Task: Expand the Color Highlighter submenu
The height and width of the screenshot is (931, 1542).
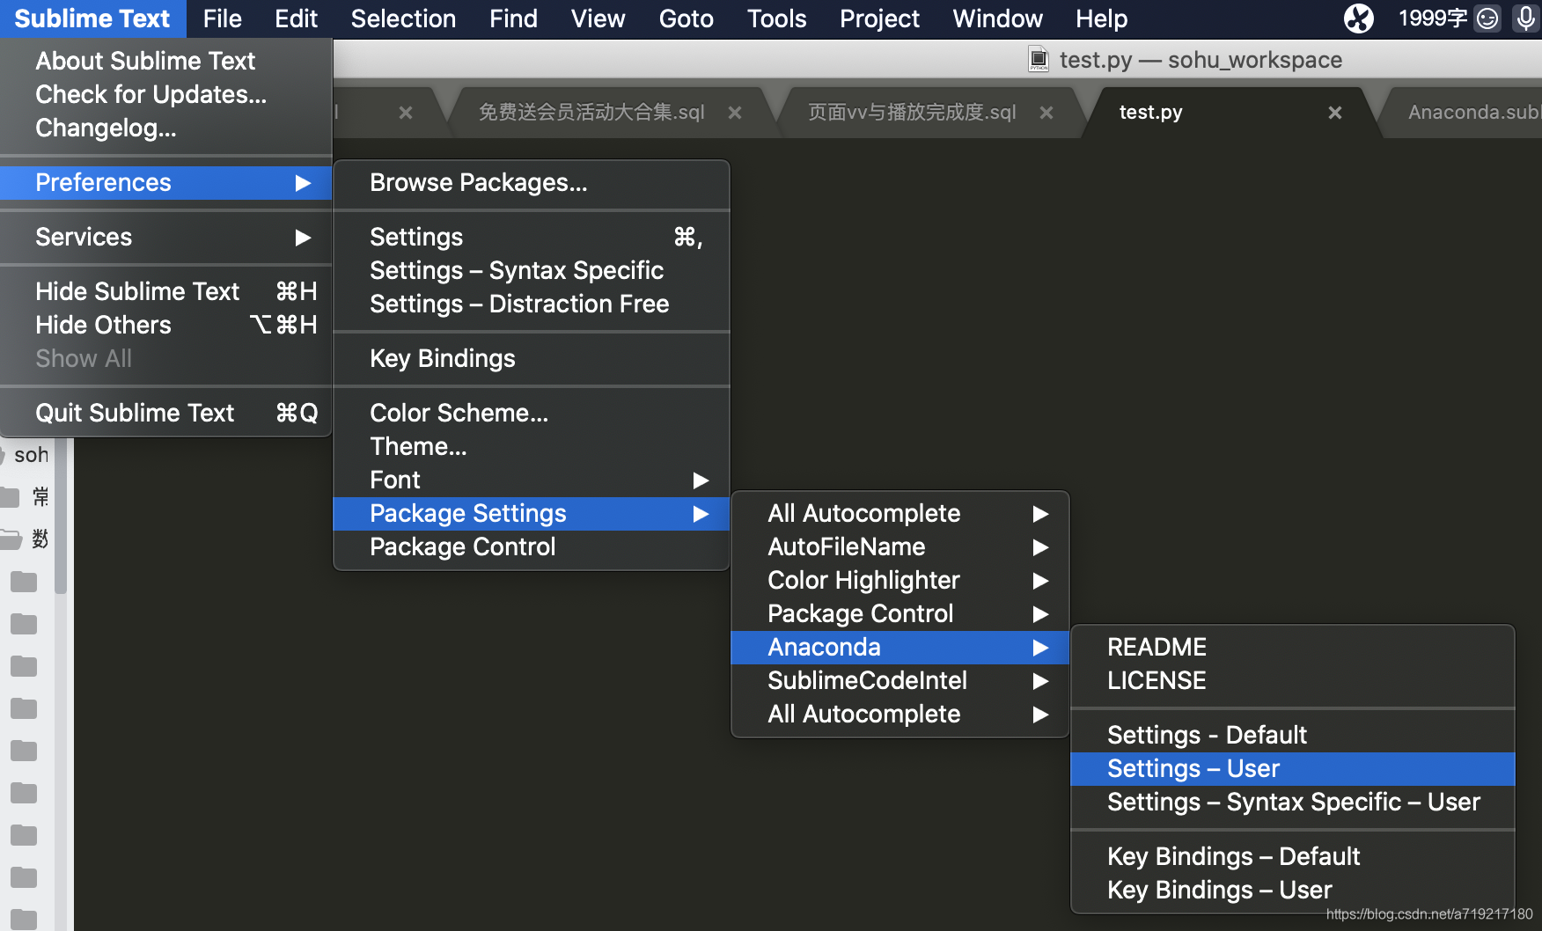Action: [x=1040, y=581]
